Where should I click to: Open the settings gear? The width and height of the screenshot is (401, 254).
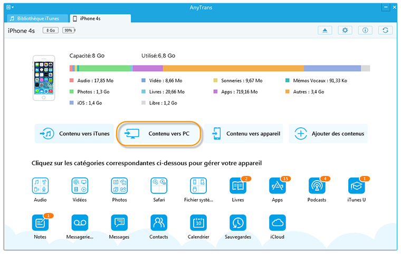[345, 30]
